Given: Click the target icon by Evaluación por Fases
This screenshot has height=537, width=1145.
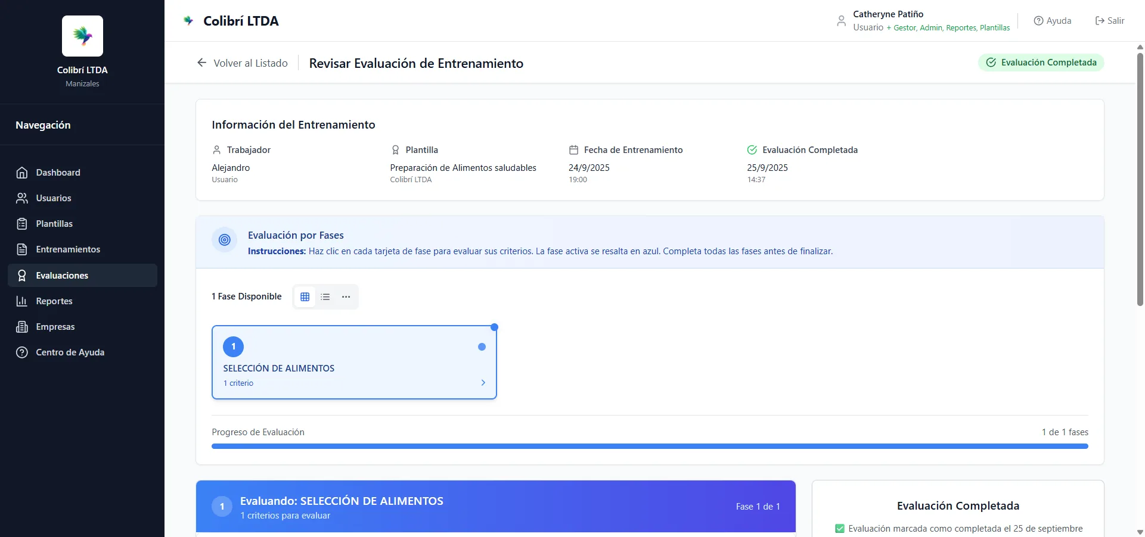Looking at the screenshot, I should 225,240.
